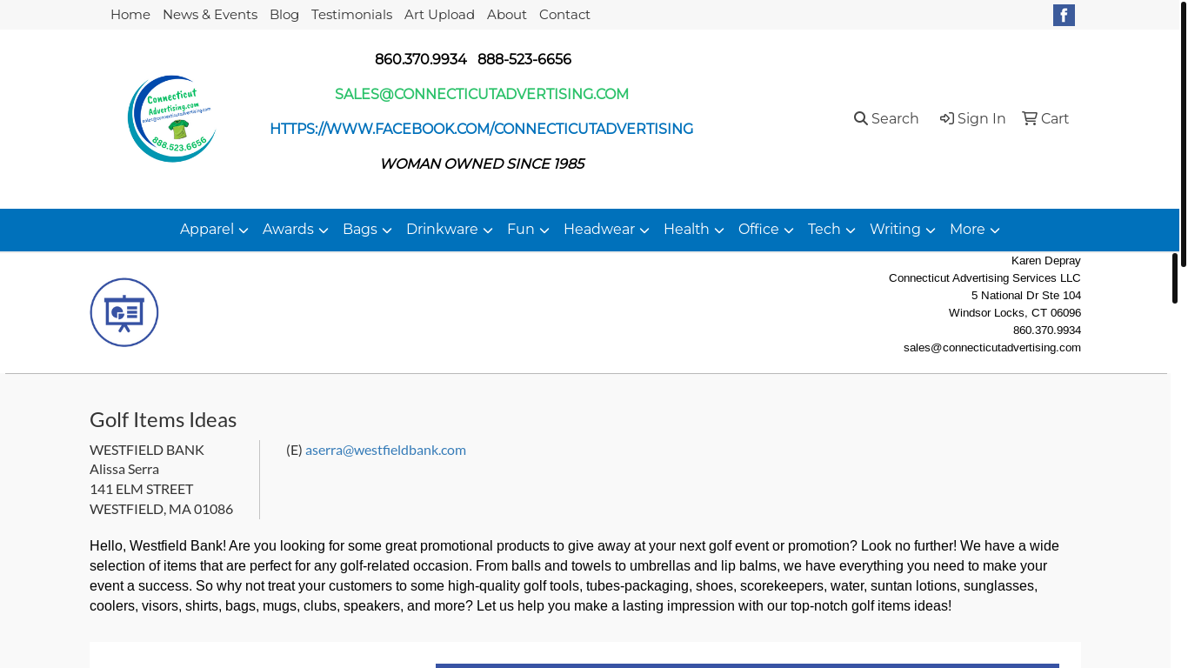The width and height of the screenshot is (1188, 668).
Task: Click Connecticut Advertising Services LLC text
Action: click(x=984, y=278)
